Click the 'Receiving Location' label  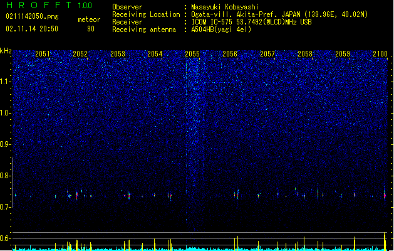click(146, 14)
